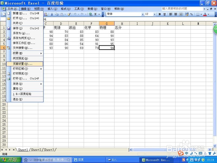Expand the 打印区域(T) submenu
The width and height of the screenshot is (217, 163).
[25, 69]
